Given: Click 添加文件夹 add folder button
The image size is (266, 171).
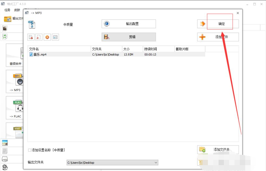Looking at the screenshot, I should point(218,149).
